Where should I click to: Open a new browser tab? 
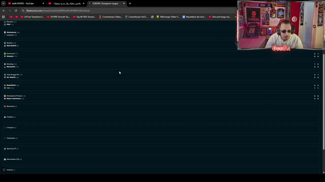[130, 4]
